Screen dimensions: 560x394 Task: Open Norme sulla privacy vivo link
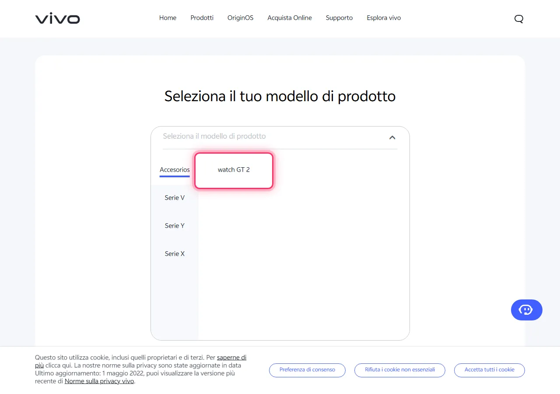click(99, 381)
